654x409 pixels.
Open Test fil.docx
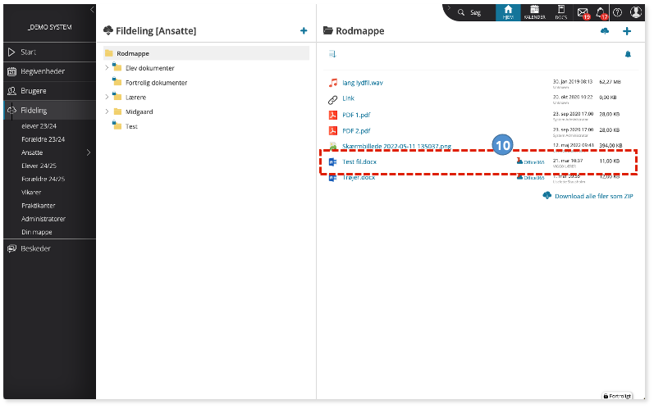(x=359, y=161)
